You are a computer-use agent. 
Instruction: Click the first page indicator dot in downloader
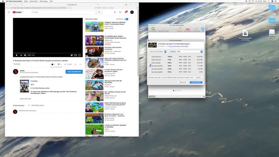(174, 90)
